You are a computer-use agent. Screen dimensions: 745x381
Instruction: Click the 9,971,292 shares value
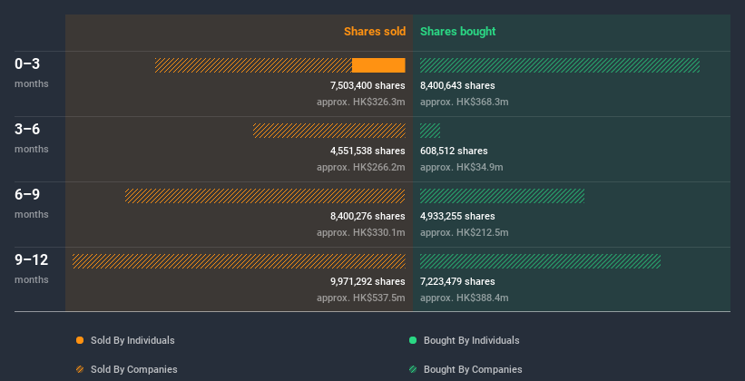(x=368, y=281)
